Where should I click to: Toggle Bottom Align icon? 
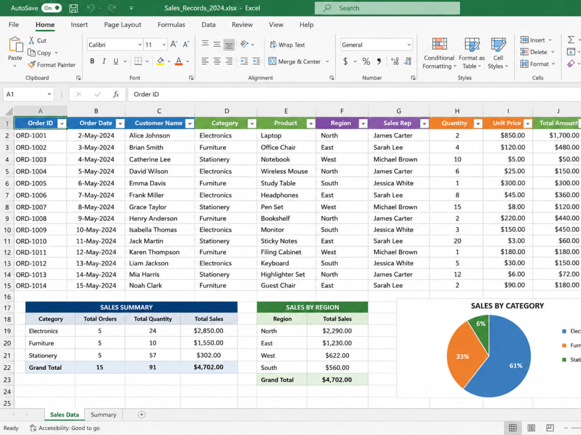pos(229,45)
